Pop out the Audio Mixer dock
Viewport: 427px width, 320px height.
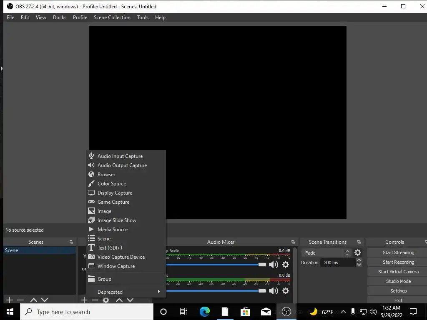pyautogui.click(x=293, y=242)
